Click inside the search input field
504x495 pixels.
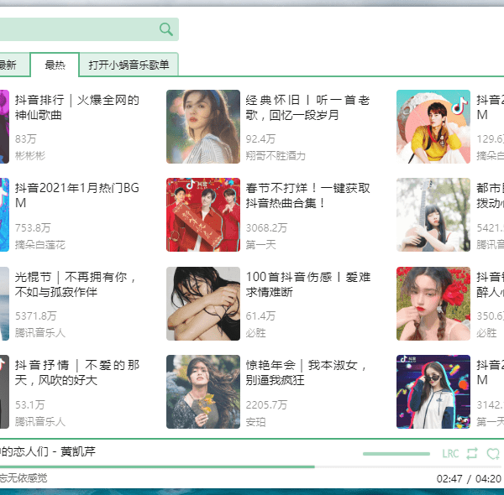click(x=76, y=29)
